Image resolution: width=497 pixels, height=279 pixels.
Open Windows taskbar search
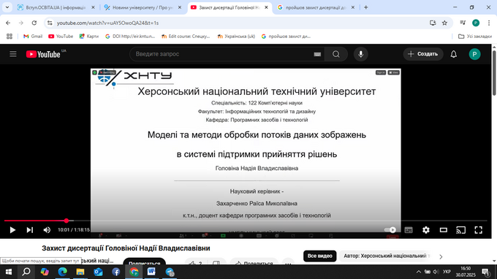[x=26, y=272]
